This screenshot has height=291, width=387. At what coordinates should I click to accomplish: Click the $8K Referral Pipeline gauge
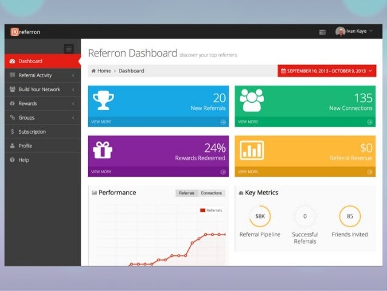(260, 216)
